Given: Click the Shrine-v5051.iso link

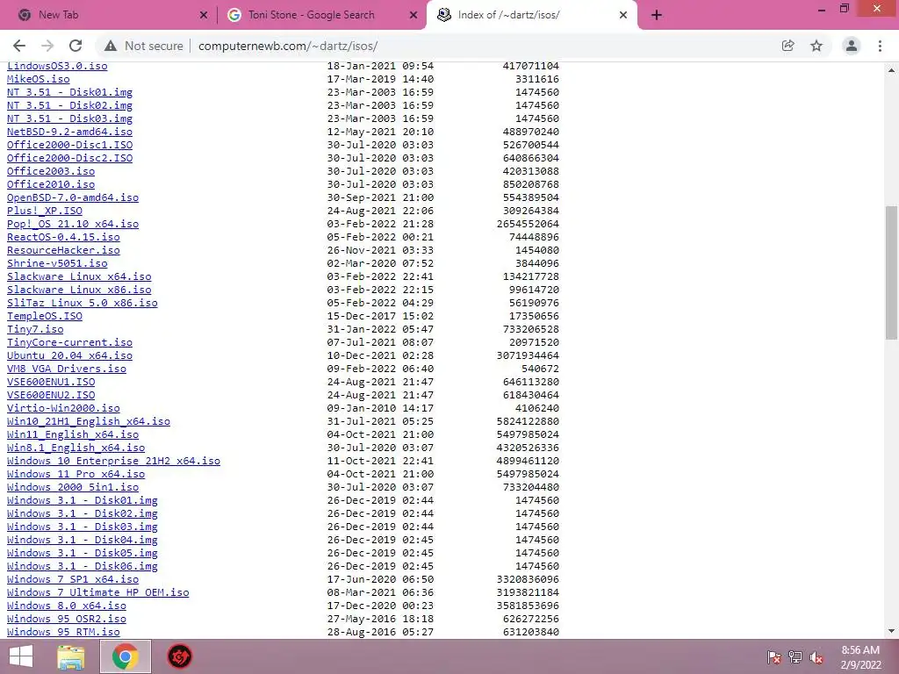Looking at the screenshot, I should [57, 263].
